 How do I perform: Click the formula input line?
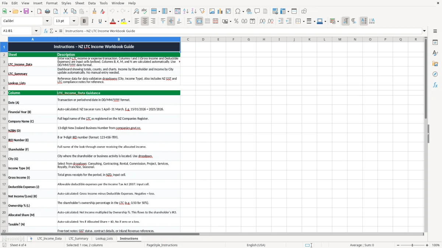tap(243, 31)
